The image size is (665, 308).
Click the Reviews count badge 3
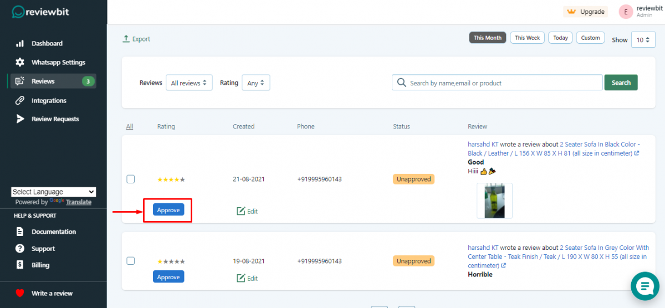[88, 81]
